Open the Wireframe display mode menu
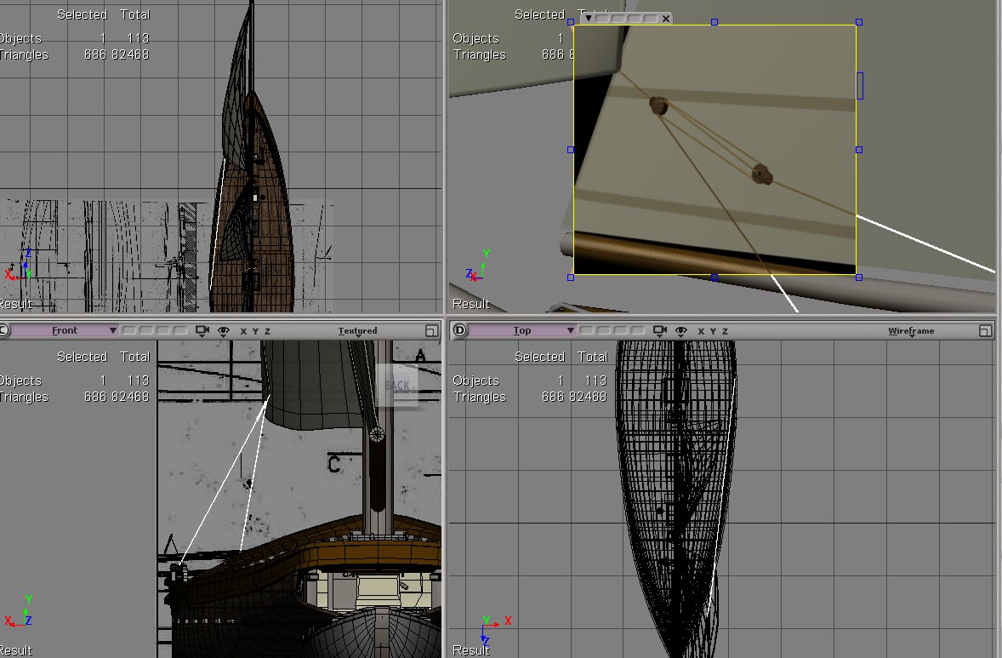This screenshot has height=658, width=1002. pos(911,331)
